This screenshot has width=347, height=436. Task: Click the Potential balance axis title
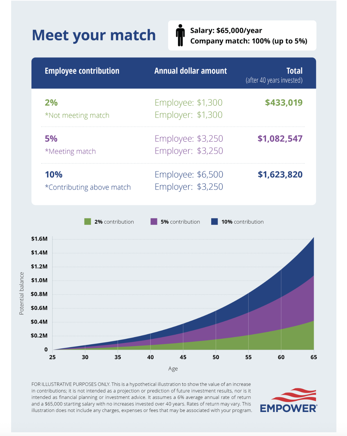click(21, 293)
